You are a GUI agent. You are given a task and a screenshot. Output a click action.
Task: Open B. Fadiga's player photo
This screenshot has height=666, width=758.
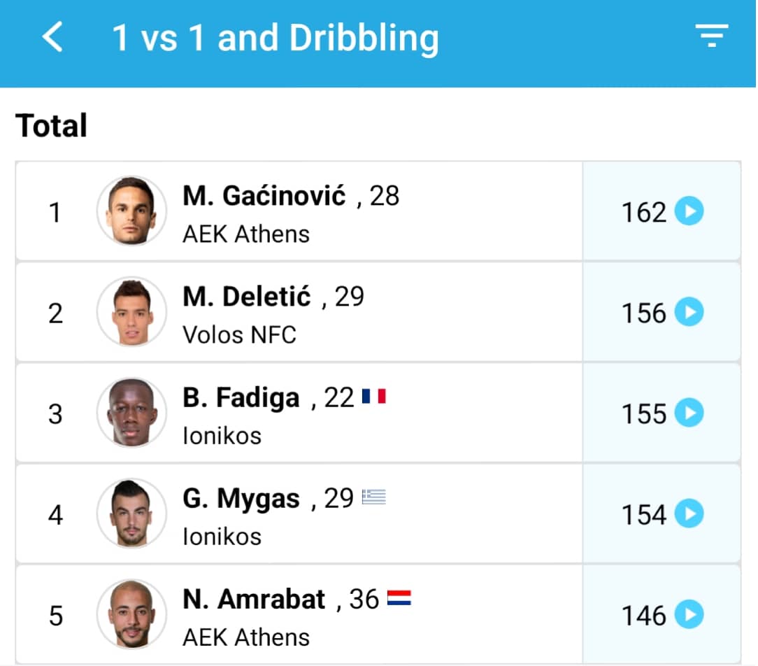point(131,412)
